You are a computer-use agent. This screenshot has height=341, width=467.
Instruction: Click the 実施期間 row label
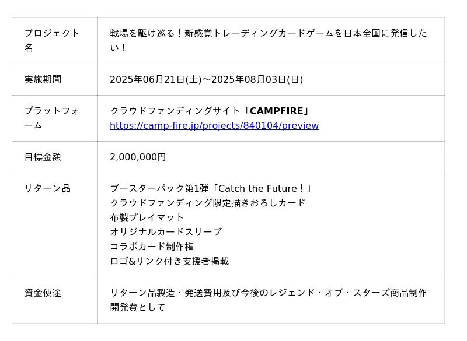point(43,79)
